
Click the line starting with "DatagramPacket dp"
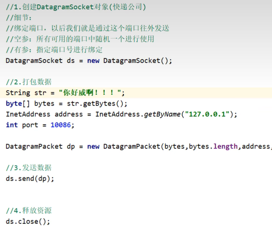pos(139,147)
